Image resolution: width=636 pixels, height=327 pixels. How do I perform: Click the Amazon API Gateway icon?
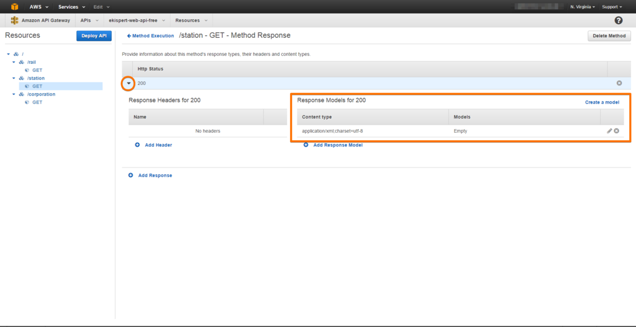tap(15, 20)
